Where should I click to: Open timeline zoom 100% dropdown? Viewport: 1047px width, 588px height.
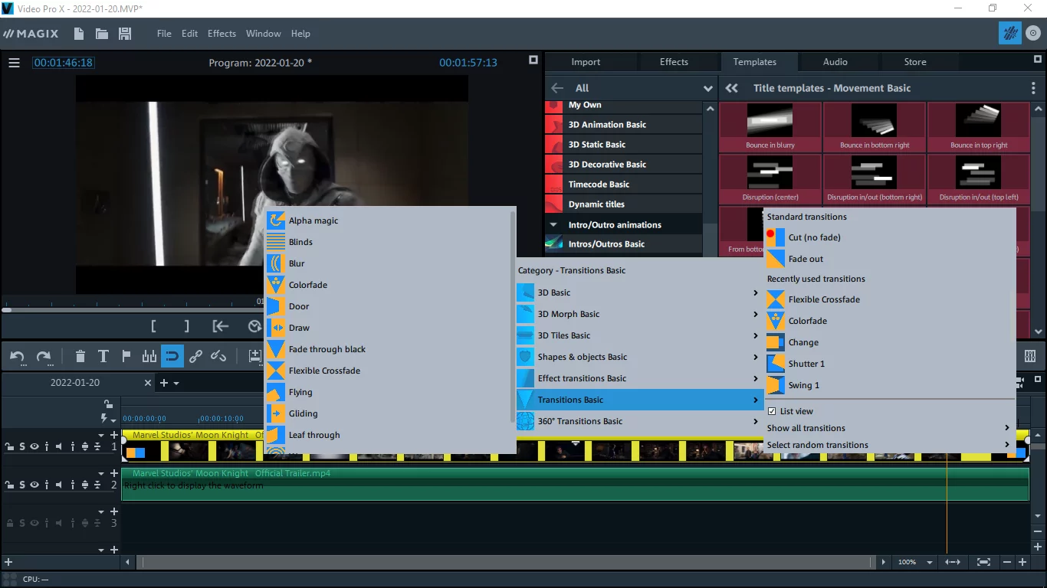pos(930,563)
